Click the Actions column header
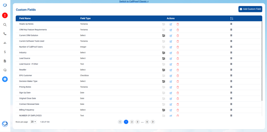This screenshot has height=132, width=267. pos(171,18)
